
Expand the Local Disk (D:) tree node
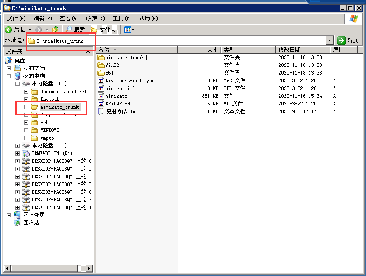17,146
